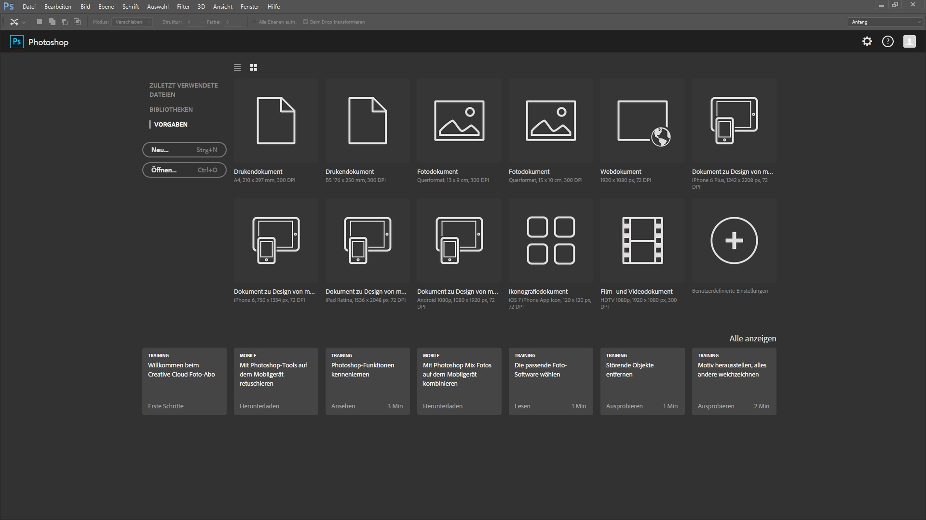
Task: Open Motiv herausstellen training card
Action: [x=734, y=381]
